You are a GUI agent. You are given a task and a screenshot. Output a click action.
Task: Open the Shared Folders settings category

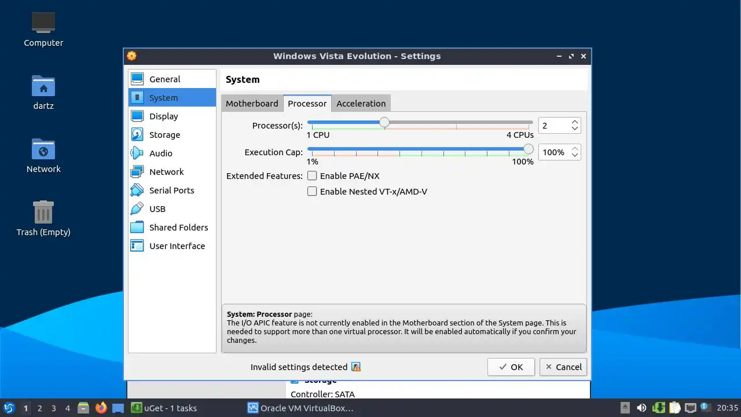tap(172, 228)
